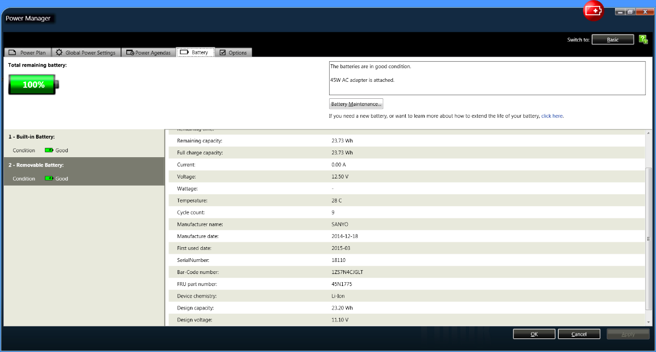
Task: Click the checkmark icon on Options tab
Action: coord(222,52)
